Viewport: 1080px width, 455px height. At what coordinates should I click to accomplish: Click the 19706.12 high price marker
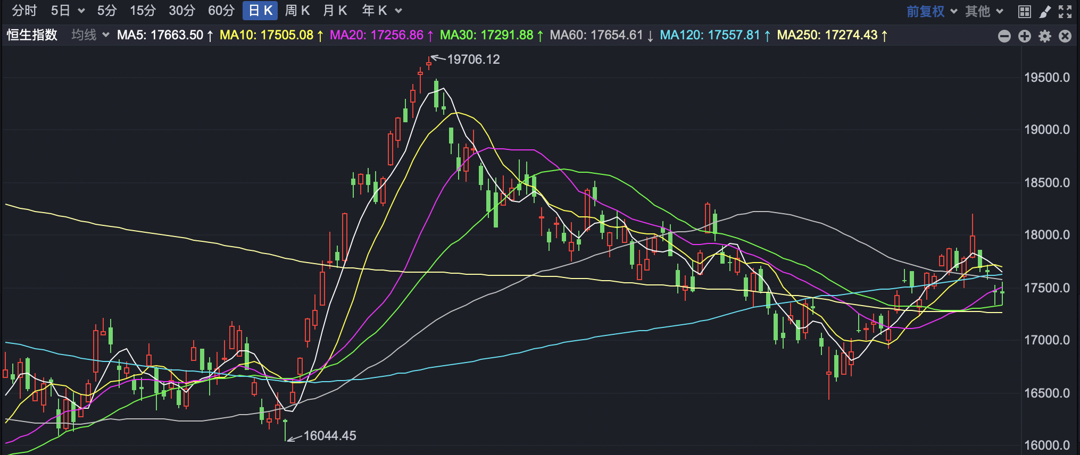pyautogui.click(x=473, y=60)
